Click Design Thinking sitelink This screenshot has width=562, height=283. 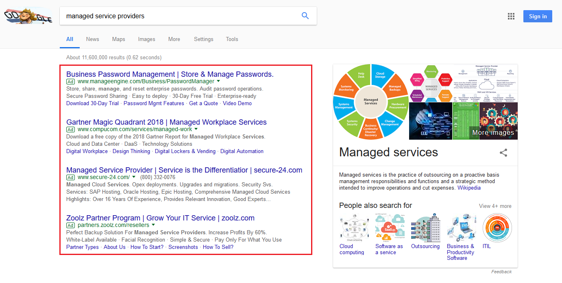(x=131, y=151)
